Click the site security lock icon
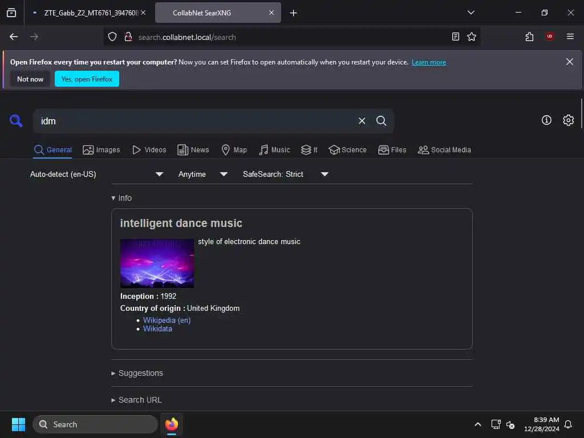This screenshot has width=584, height=438. [x=128, y=37]
